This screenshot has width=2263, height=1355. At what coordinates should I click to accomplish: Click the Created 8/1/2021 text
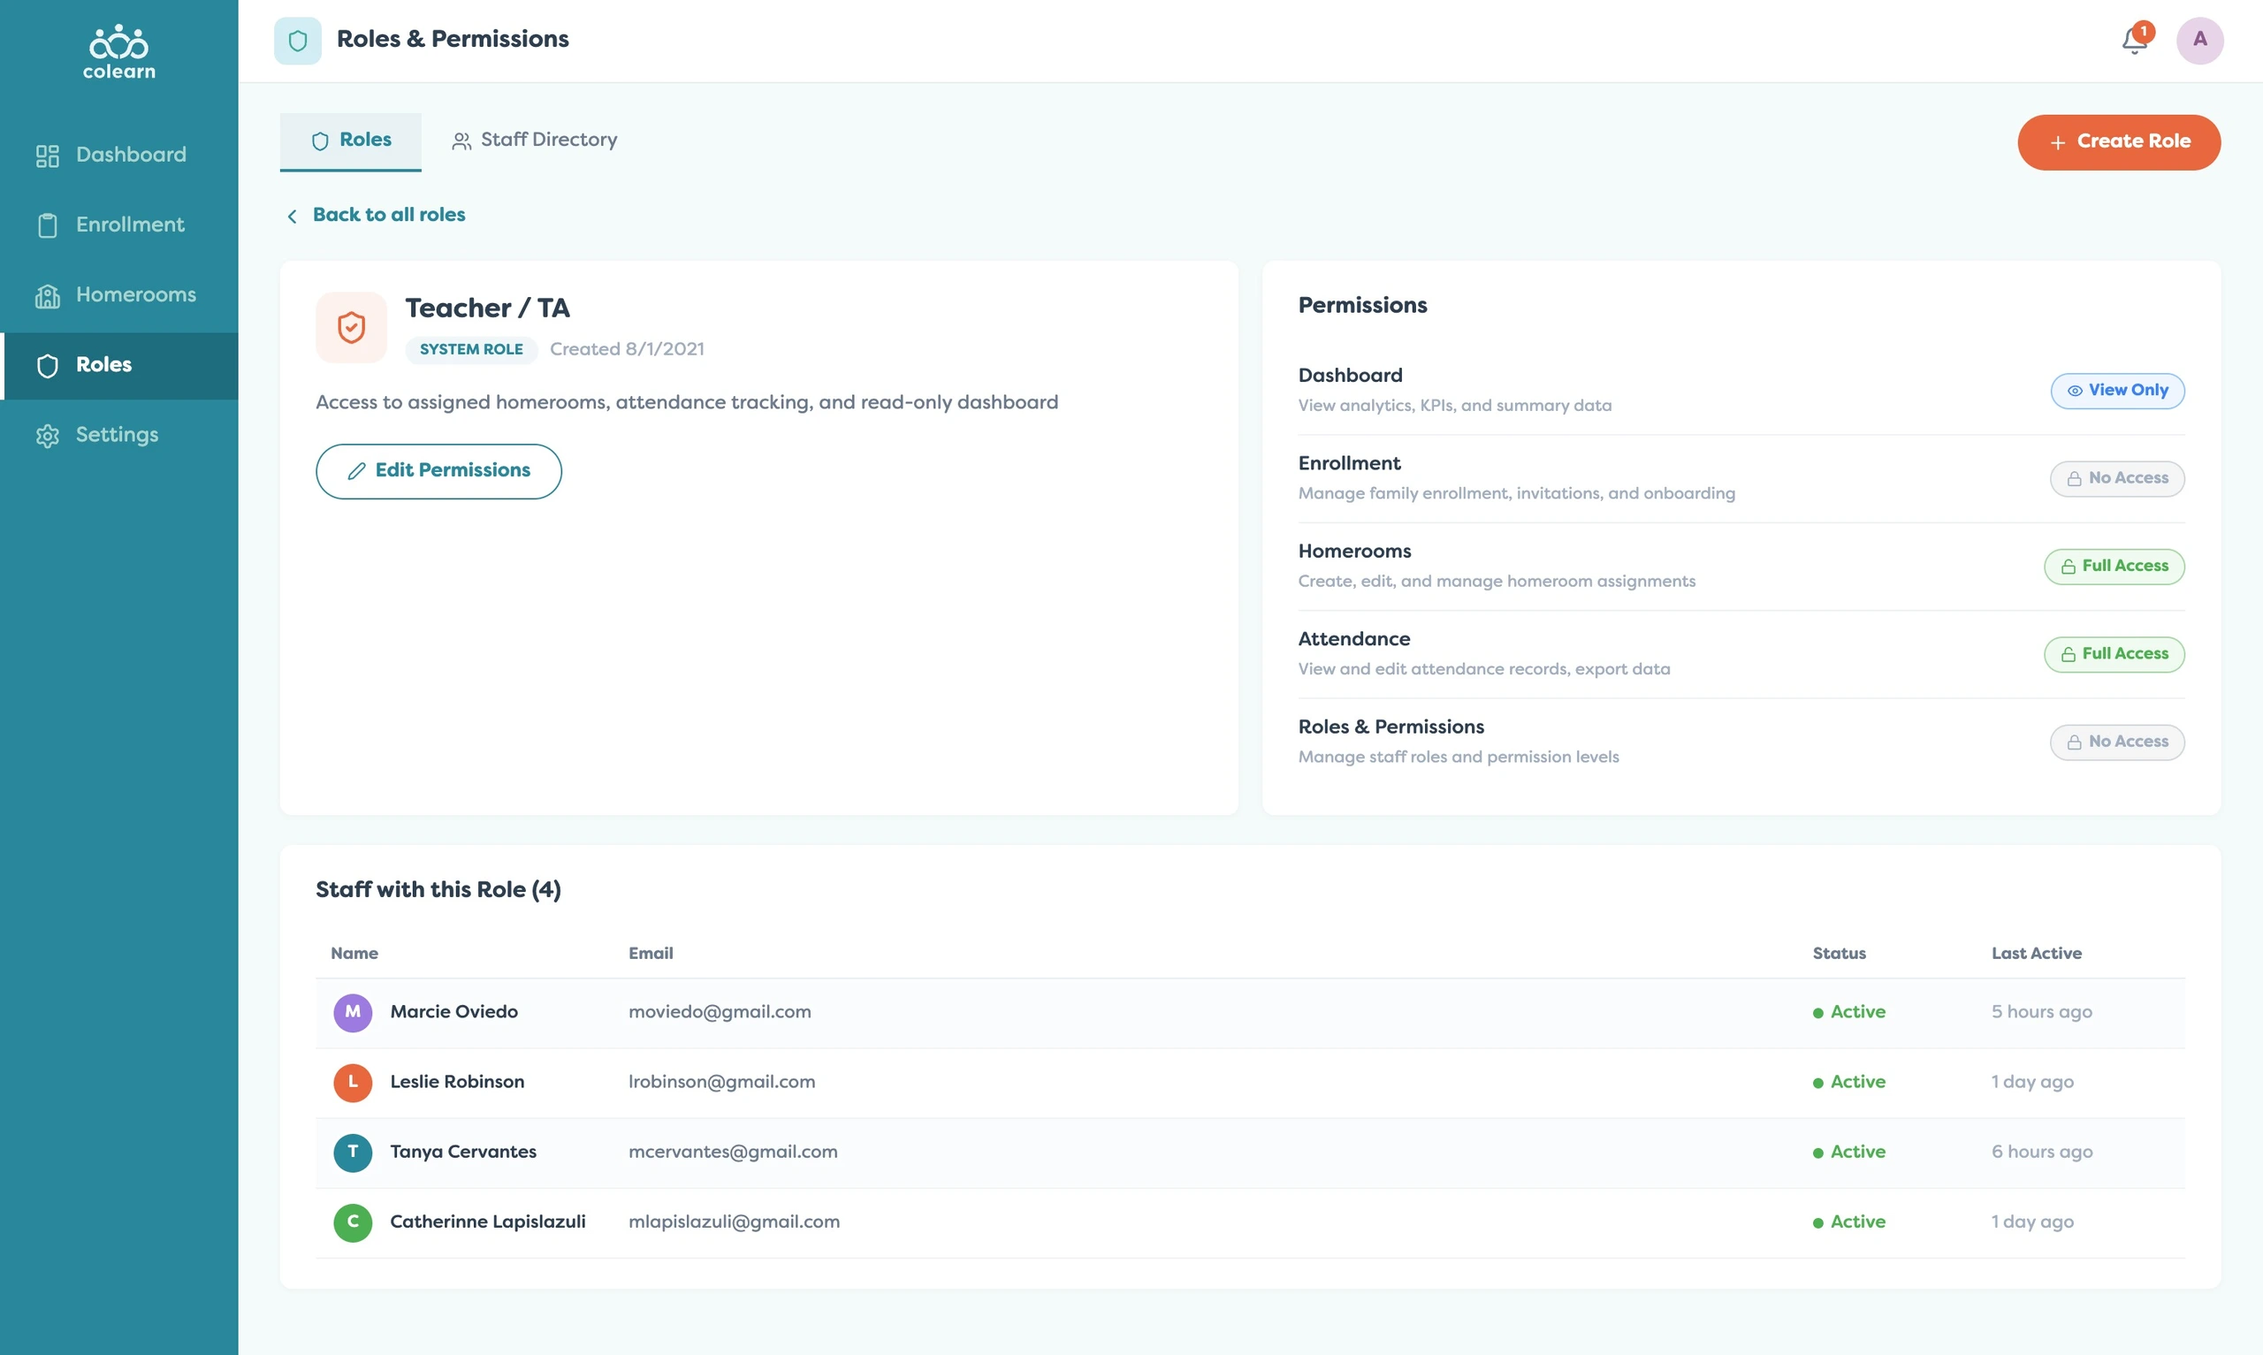point(627,350)
